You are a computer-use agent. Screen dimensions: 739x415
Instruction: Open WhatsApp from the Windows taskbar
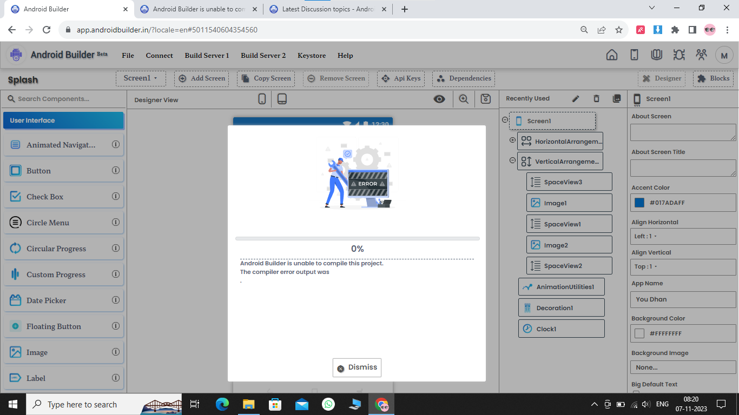click(x=328, y=404)
